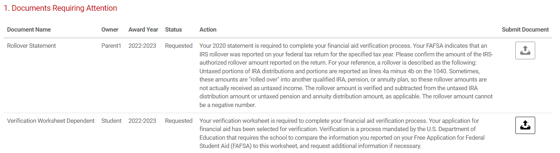
Task: Upload the Rollover Statement document
Action: 525,50
